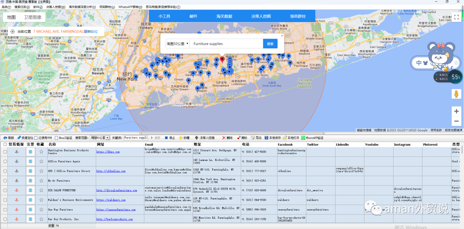Viewport: 464px width, 229px height.
Task: Zoom in on the map
Action: 456,111
